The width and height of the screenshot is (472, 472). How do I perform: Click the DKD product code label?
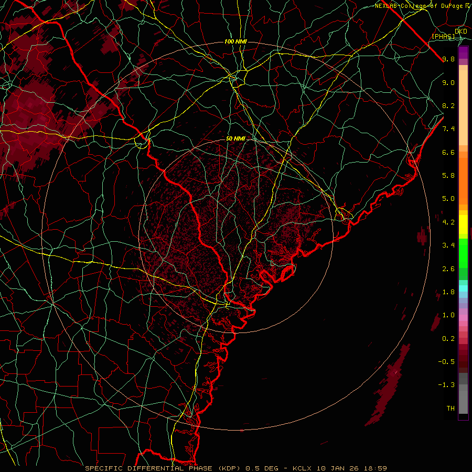pos(461,31)
